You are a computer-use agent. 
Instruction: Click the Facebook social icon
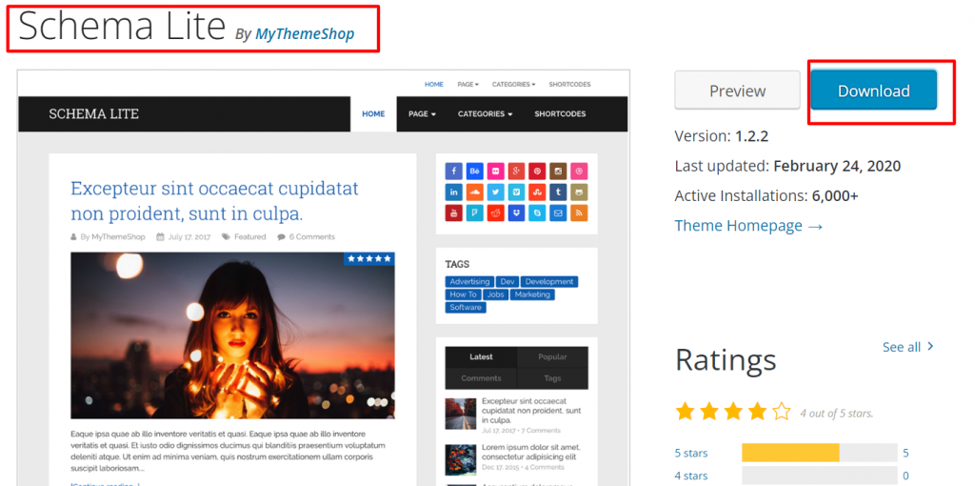pos(454,172)
